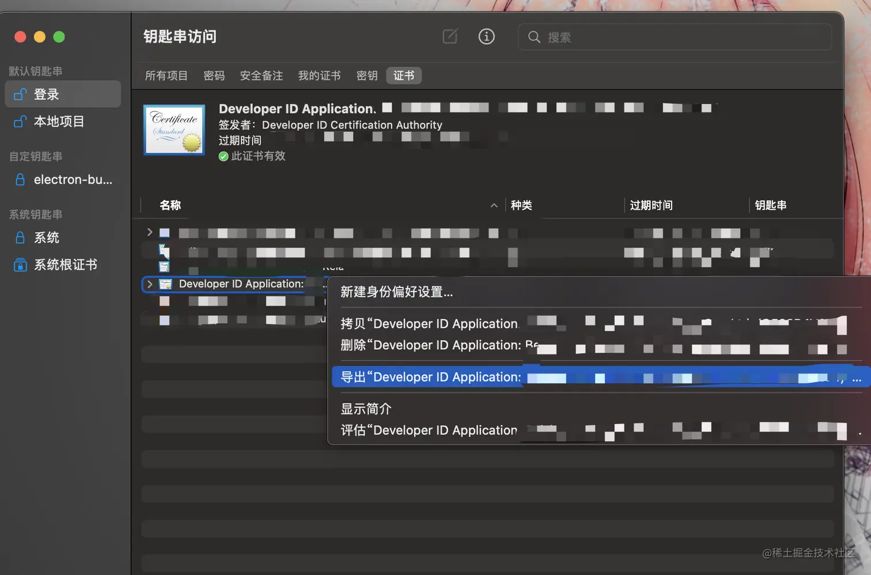Select the electron-bu... custom keychain

63,179
